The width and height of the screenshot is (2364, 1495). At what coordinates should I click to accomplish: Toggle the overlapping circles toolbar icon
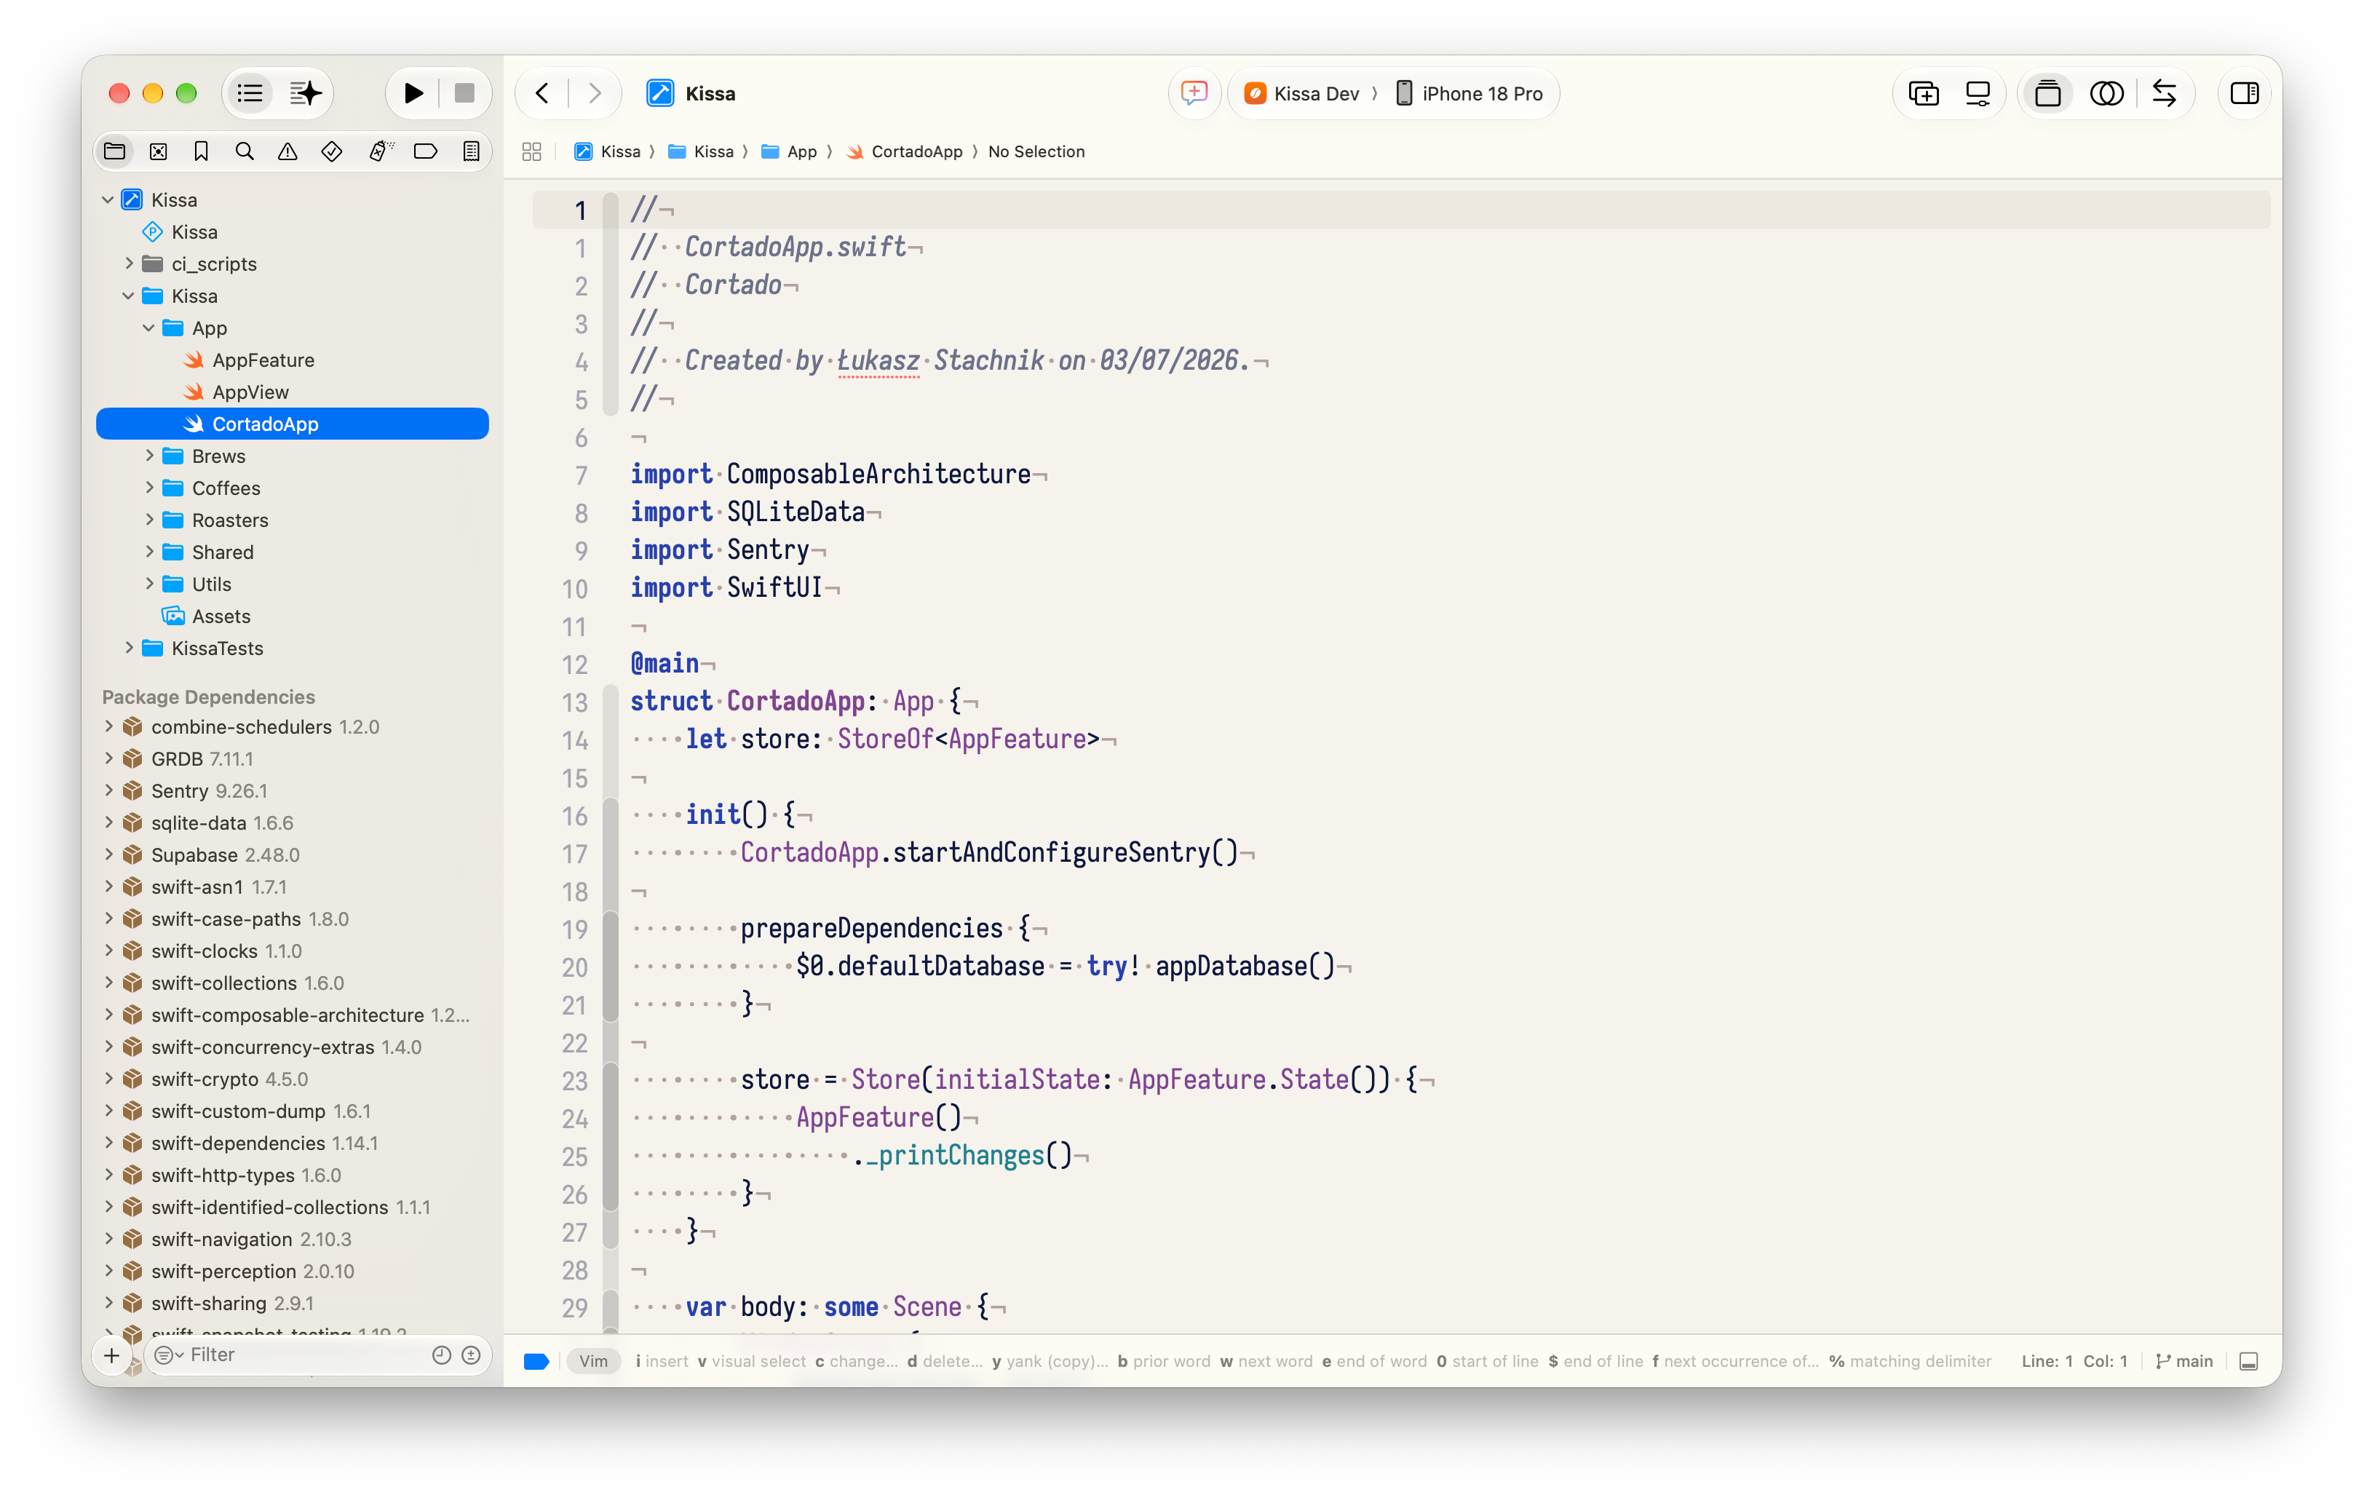click(x=2107, y=93)
